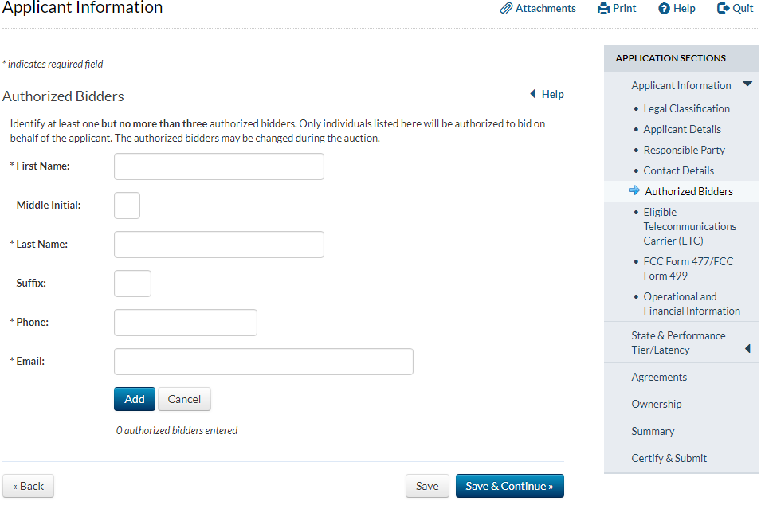Go to Applicant Details section
The image size is (761, 509).
[682, 129]
